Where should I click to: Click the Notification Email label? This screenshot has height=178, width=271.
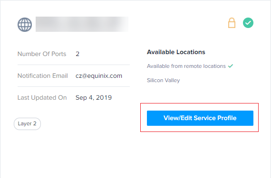point(42,76)
